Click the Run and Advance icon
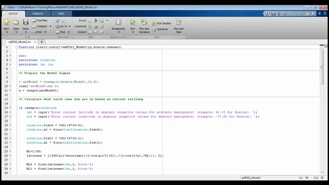The height and width of the screenshot is (185, 329). click(144, 22)
